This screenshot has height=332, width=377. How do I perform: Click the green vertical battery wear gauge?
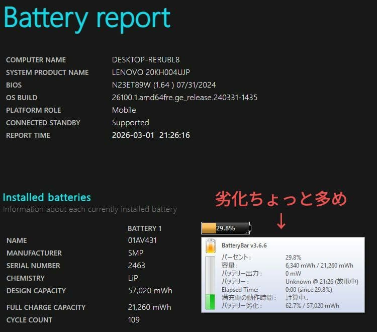pyautogui.click(x=210, y=283)
